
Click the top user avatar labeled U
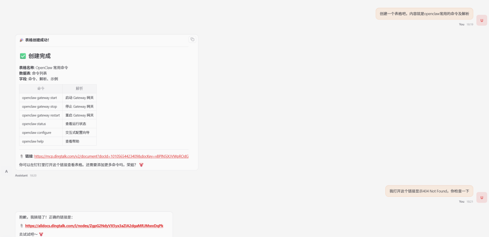point(481,20)
